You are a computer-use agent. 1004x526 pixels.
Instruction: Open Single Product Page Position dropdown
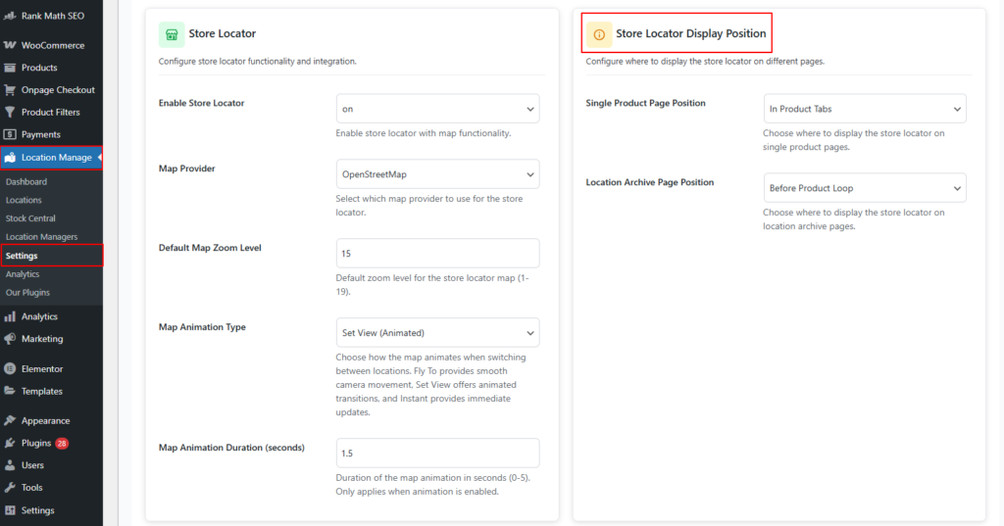tap(864, 109)
